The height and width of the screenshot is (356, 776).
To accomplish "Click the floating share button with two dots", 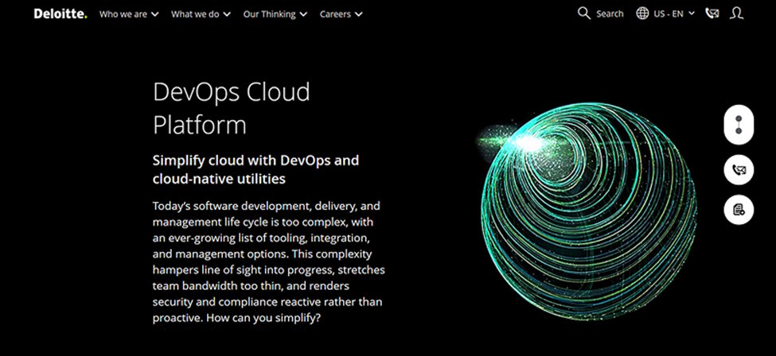I will 739,125.
